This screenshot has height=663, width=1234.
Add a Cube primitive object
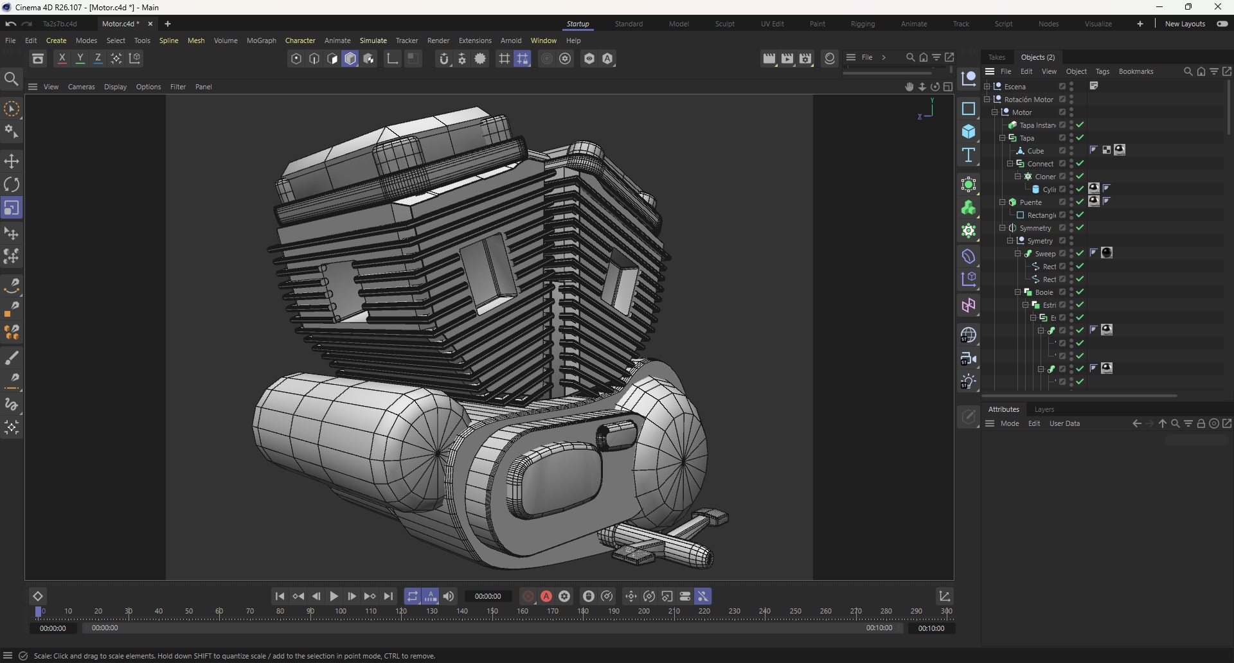coord(969,132)
